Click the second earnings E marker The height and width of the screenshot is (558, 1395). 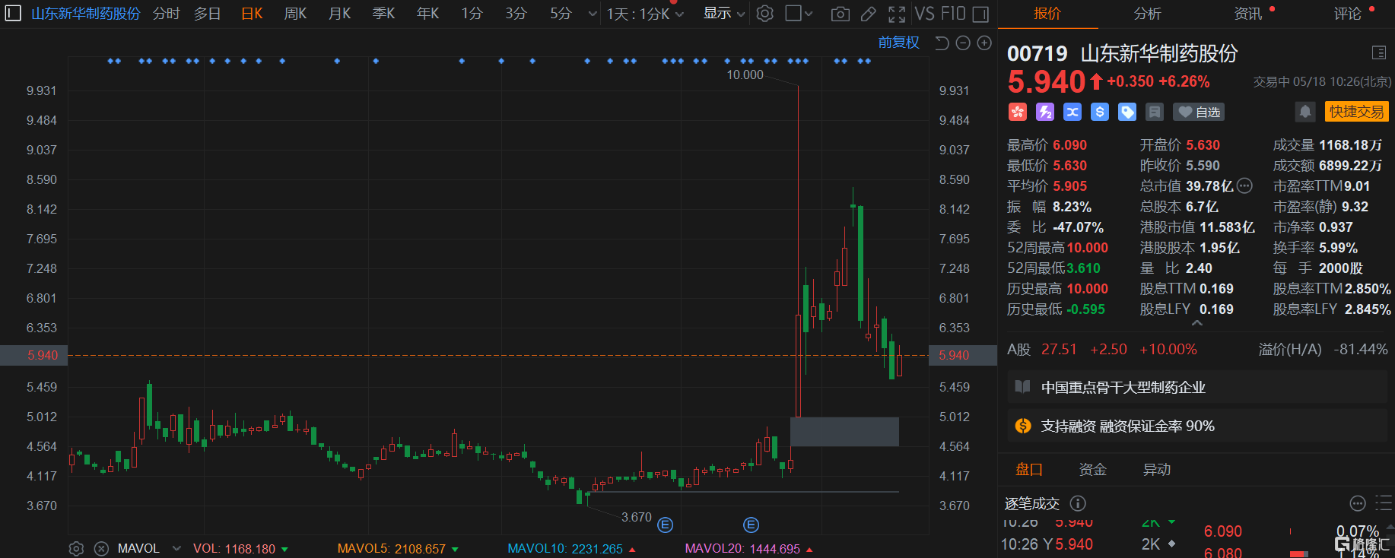751,525
